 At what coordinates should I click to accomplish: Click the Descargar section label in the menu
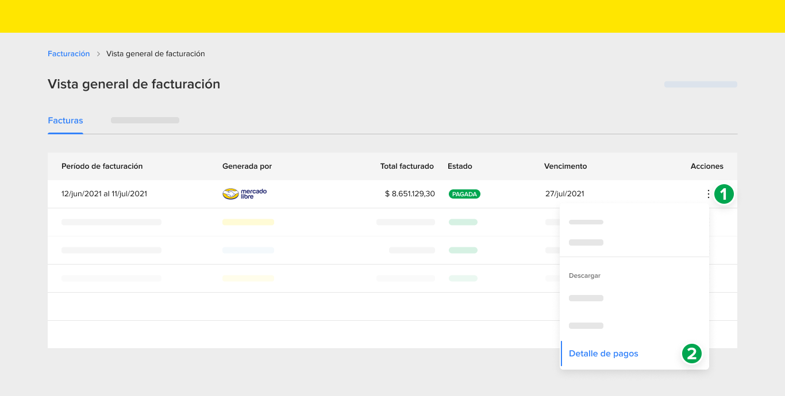pos(584,275)
